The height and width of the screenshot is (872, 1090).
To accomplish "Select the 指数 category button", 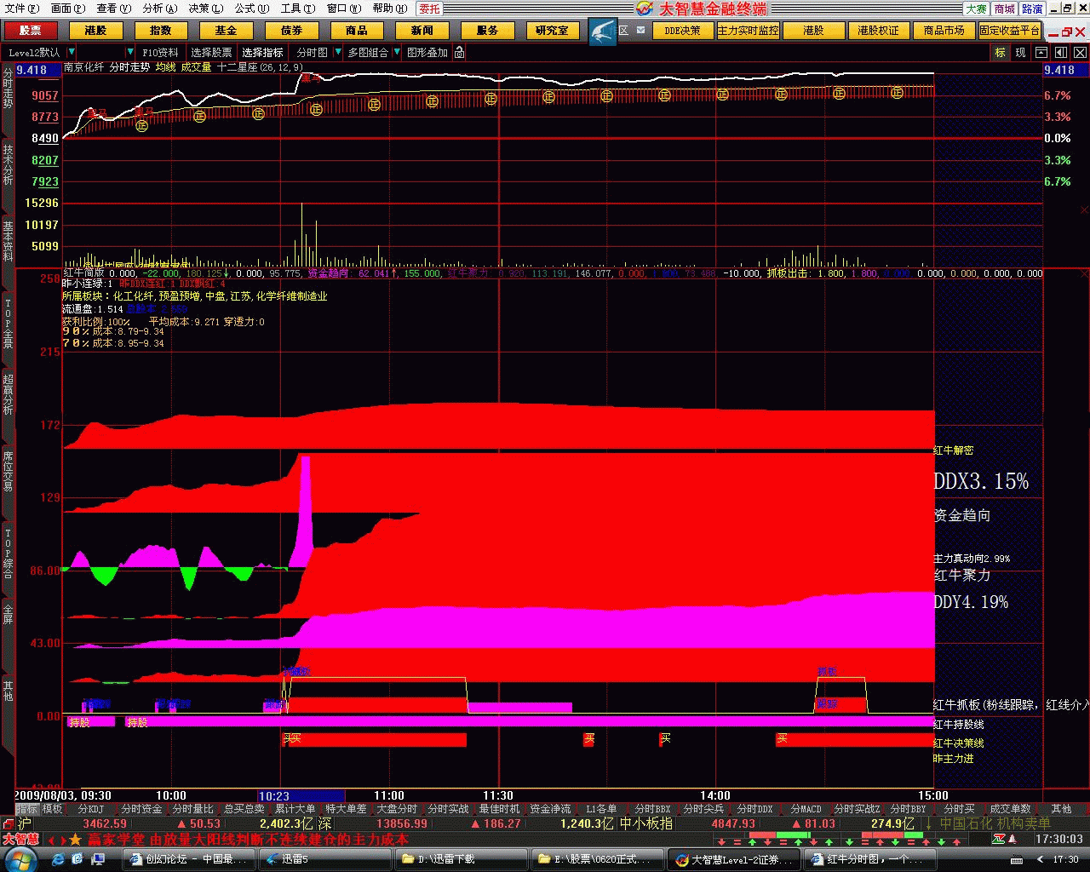I will click(x=160, y=31).
